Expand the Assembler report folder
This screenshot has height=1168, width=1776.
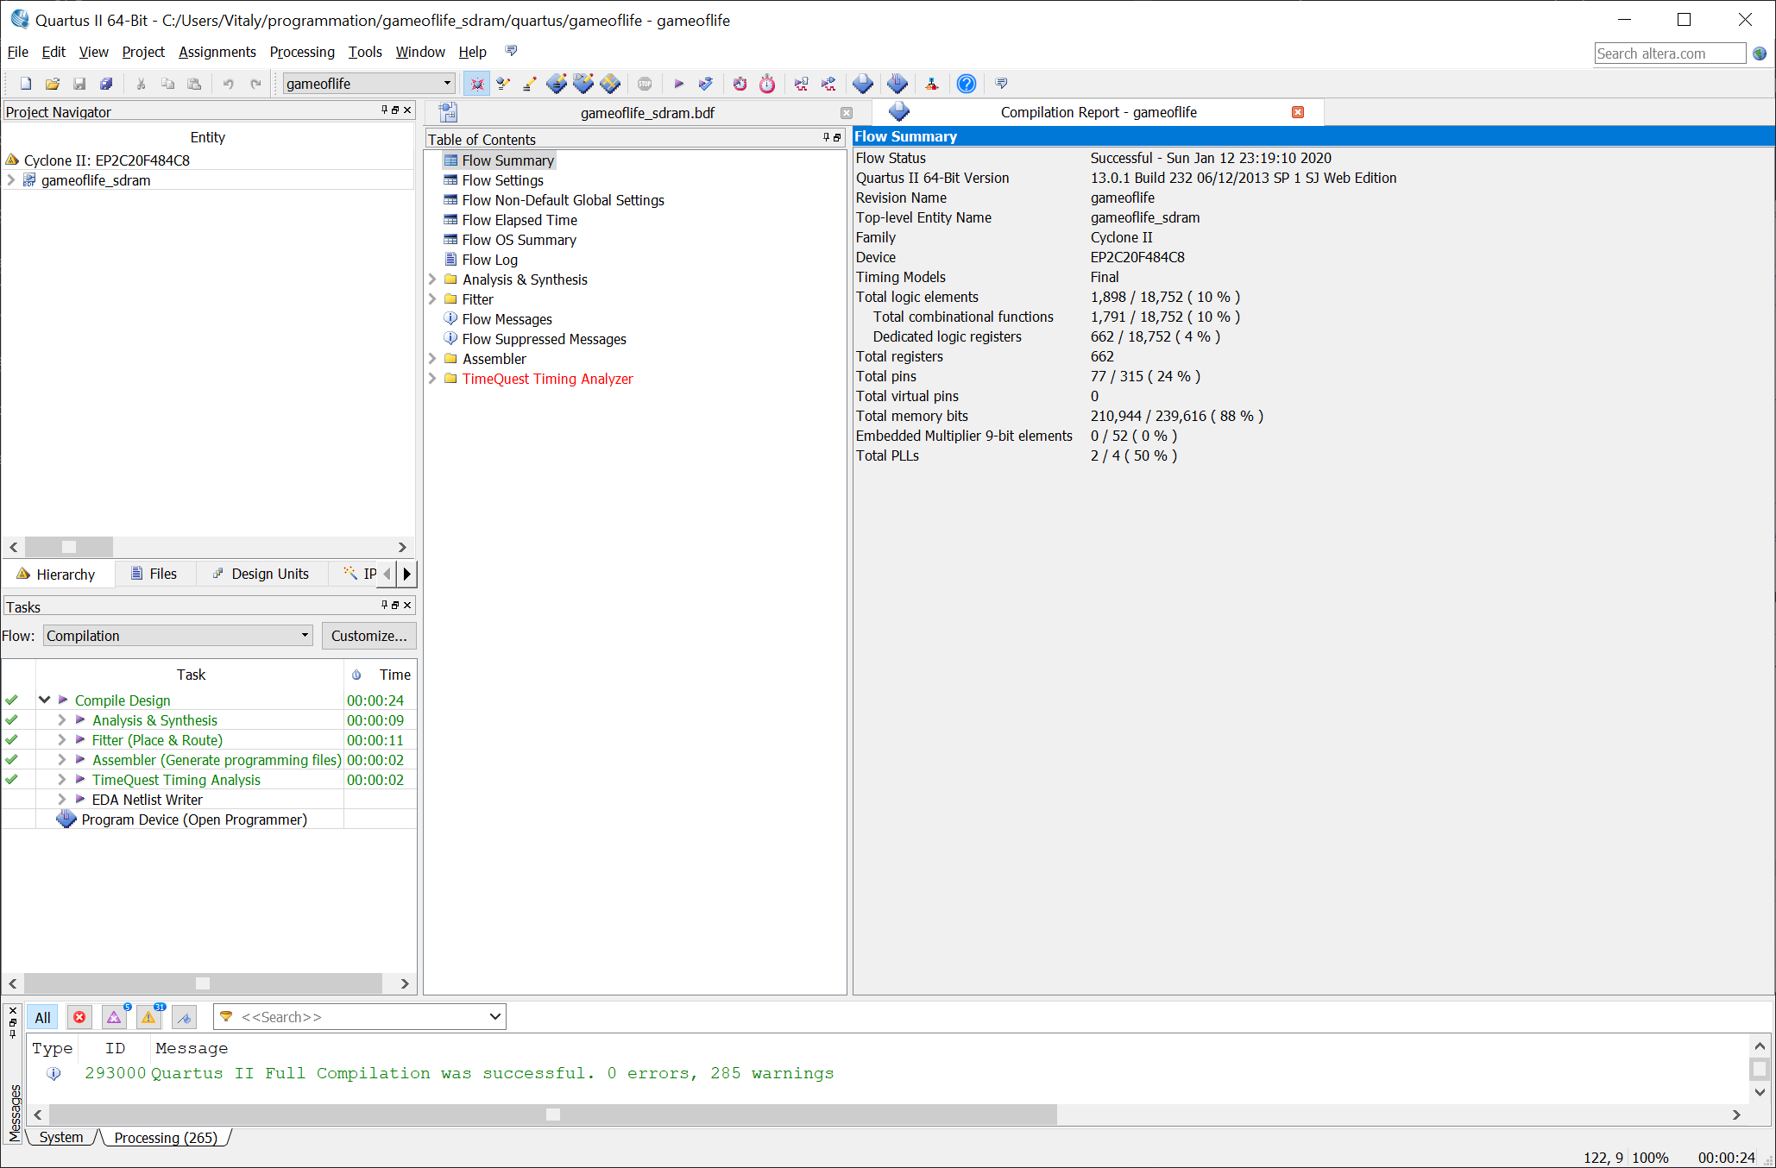[x=432, y=359]
